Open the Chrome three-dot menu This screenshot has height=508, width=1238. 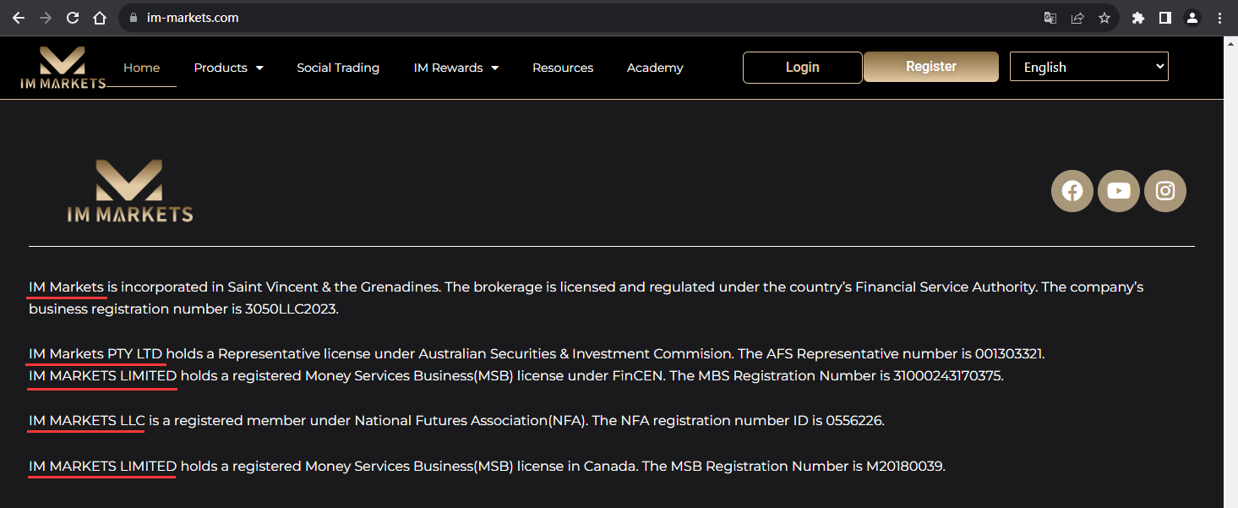[x=1219, y=18]
